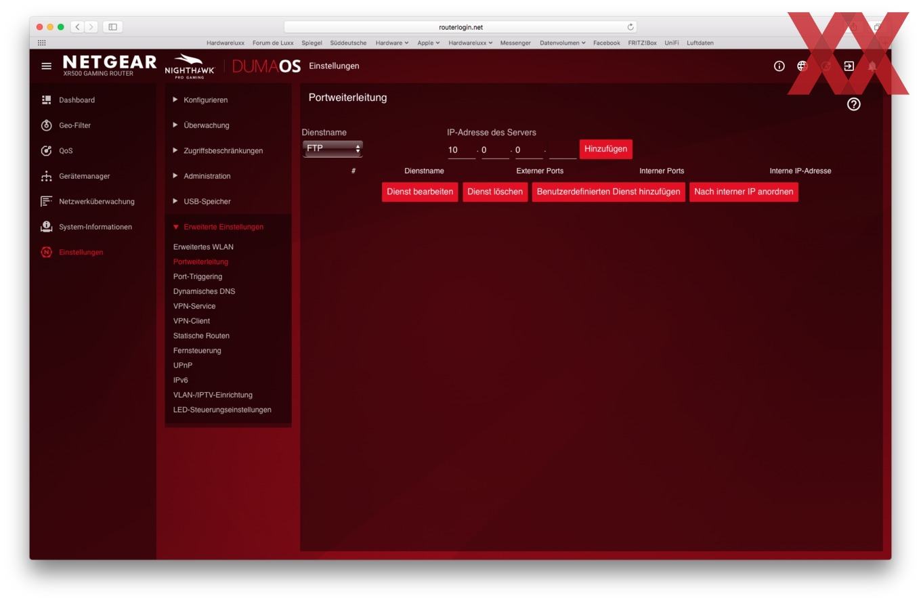Image resolution: width=921 pixels, height=602 pixels.
Task: Click first IP octet field showing 10
Action: pos(461,150)
